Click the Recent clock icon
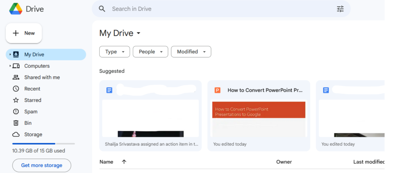 16,89
